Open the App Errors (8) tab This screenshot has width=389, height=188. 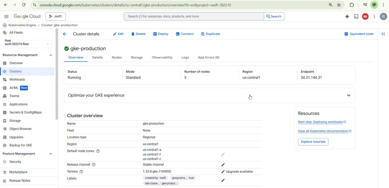coord(209,57)
